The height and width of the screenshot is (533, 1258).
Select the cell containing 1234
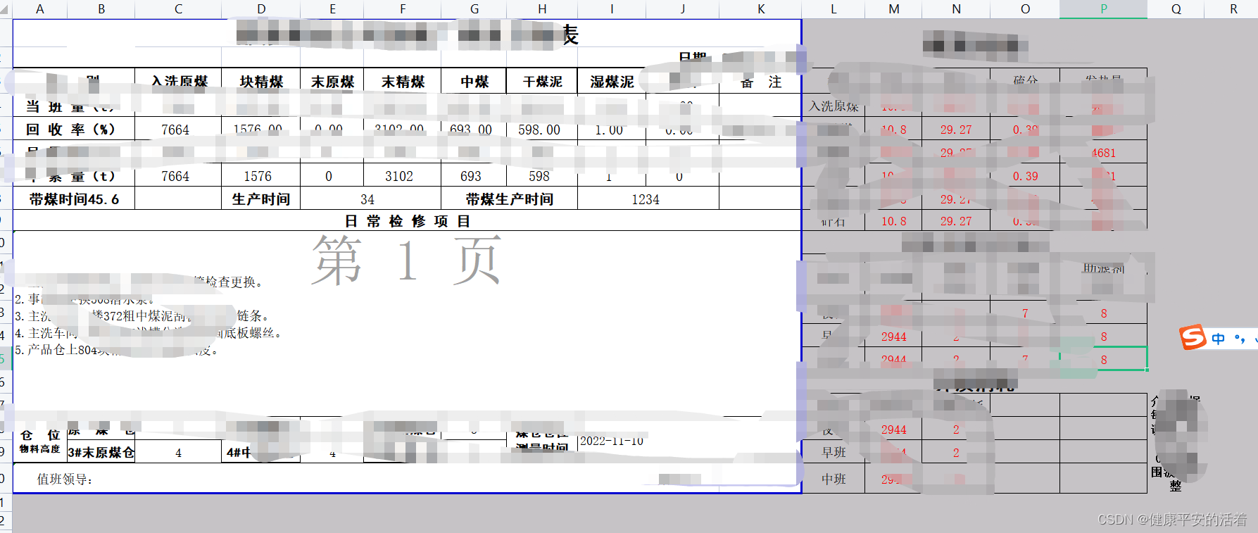646,199
